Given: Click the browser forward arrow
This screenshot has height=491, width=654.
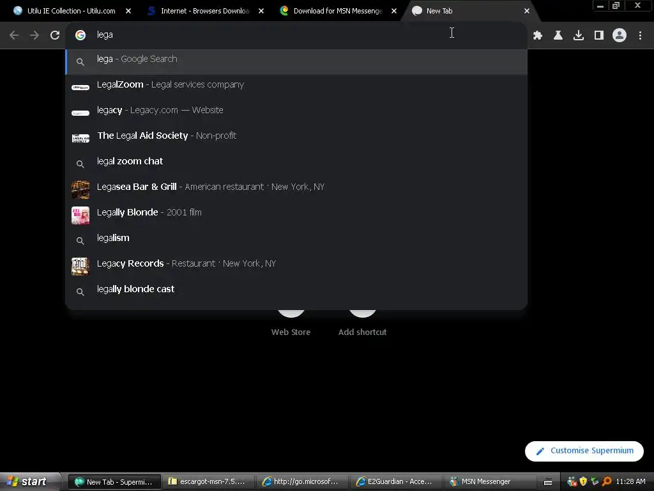Looking at the screenshot, I should pos(34,35).
